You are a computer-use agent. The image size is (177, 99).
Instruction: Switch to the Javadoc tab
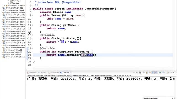[x=42, y=73]
